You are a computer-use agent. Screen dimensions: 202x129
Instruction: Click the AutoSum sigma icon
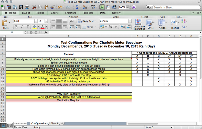point(77,7)
